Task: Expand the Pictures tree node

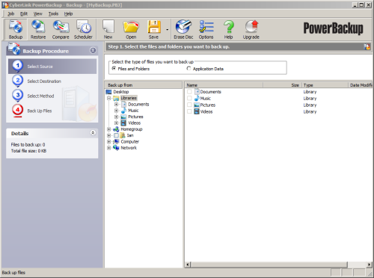Action: [117, 117]
